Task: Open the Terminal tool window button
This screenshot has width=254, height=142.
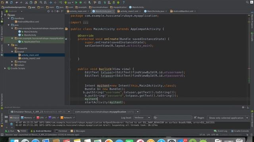Action: coord(61,131)
